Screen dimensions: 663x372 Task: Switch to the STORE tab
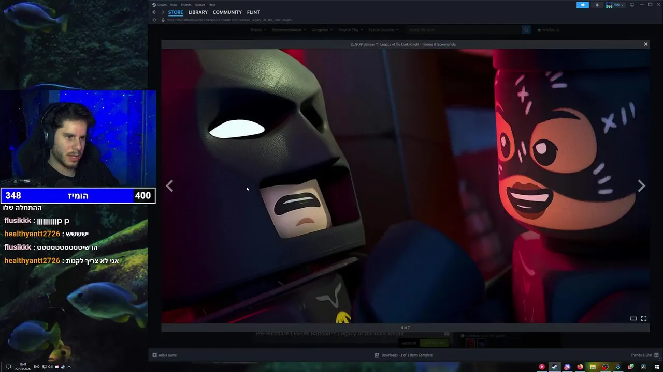pyautogui.click(x=176, y=12)
